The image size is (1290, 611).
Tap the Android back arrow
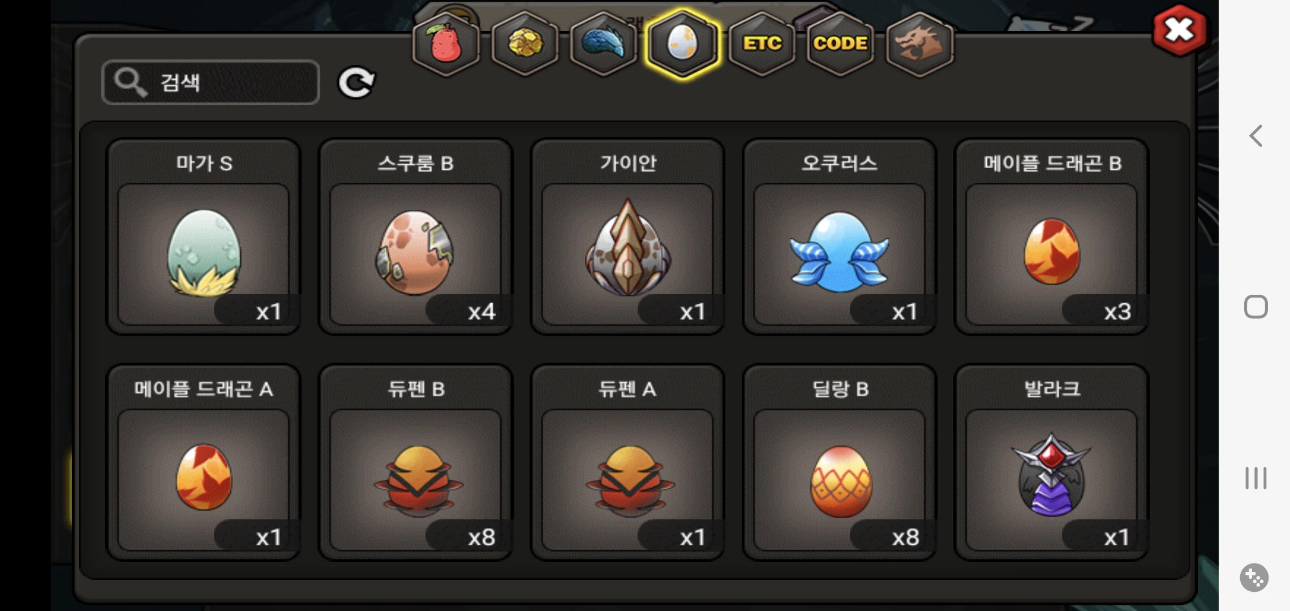point(1255,136)
